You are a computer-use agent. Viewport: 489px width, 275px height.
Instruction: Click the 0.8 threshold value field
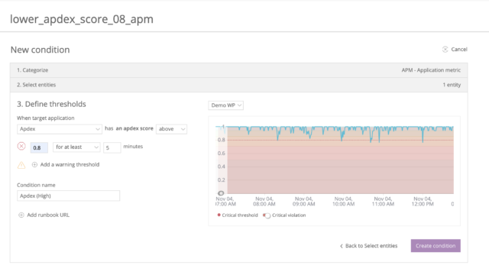[39, 147]
